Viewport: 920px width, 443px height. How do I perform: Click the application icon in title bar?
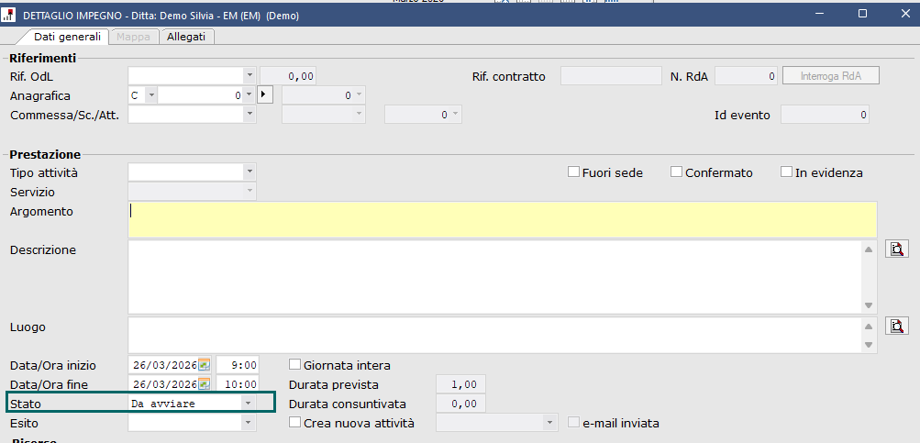(9, 16)
